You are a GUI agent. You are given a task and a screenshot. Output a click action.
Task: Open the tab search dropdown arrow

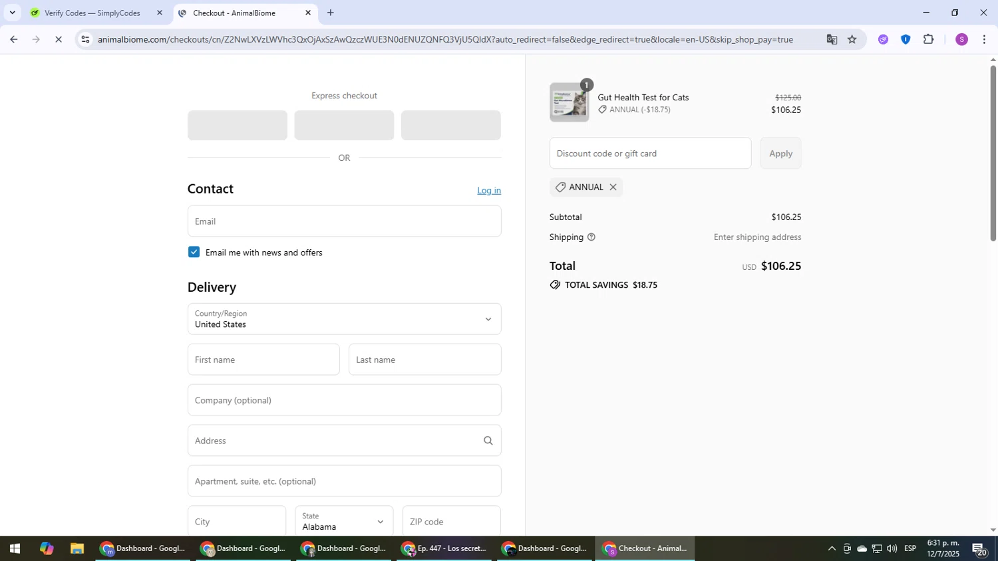(x=12, y=13)
